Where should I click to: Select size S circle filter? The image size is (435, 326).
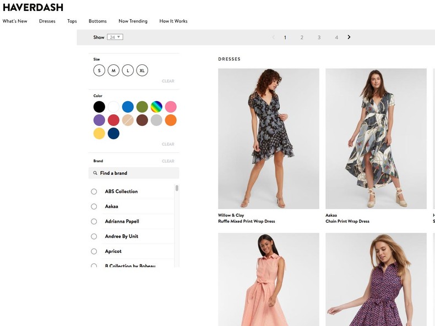click(x=99, y=70)
